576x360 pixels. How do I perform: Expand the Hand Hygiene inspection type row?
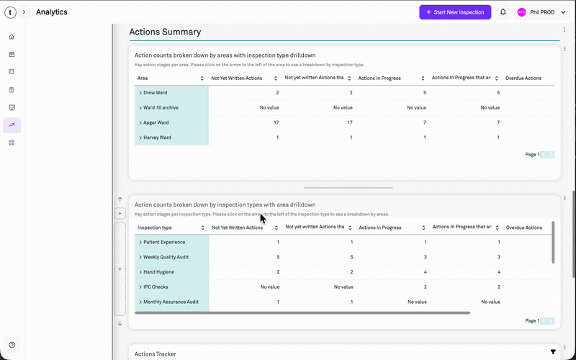point(140,272)
